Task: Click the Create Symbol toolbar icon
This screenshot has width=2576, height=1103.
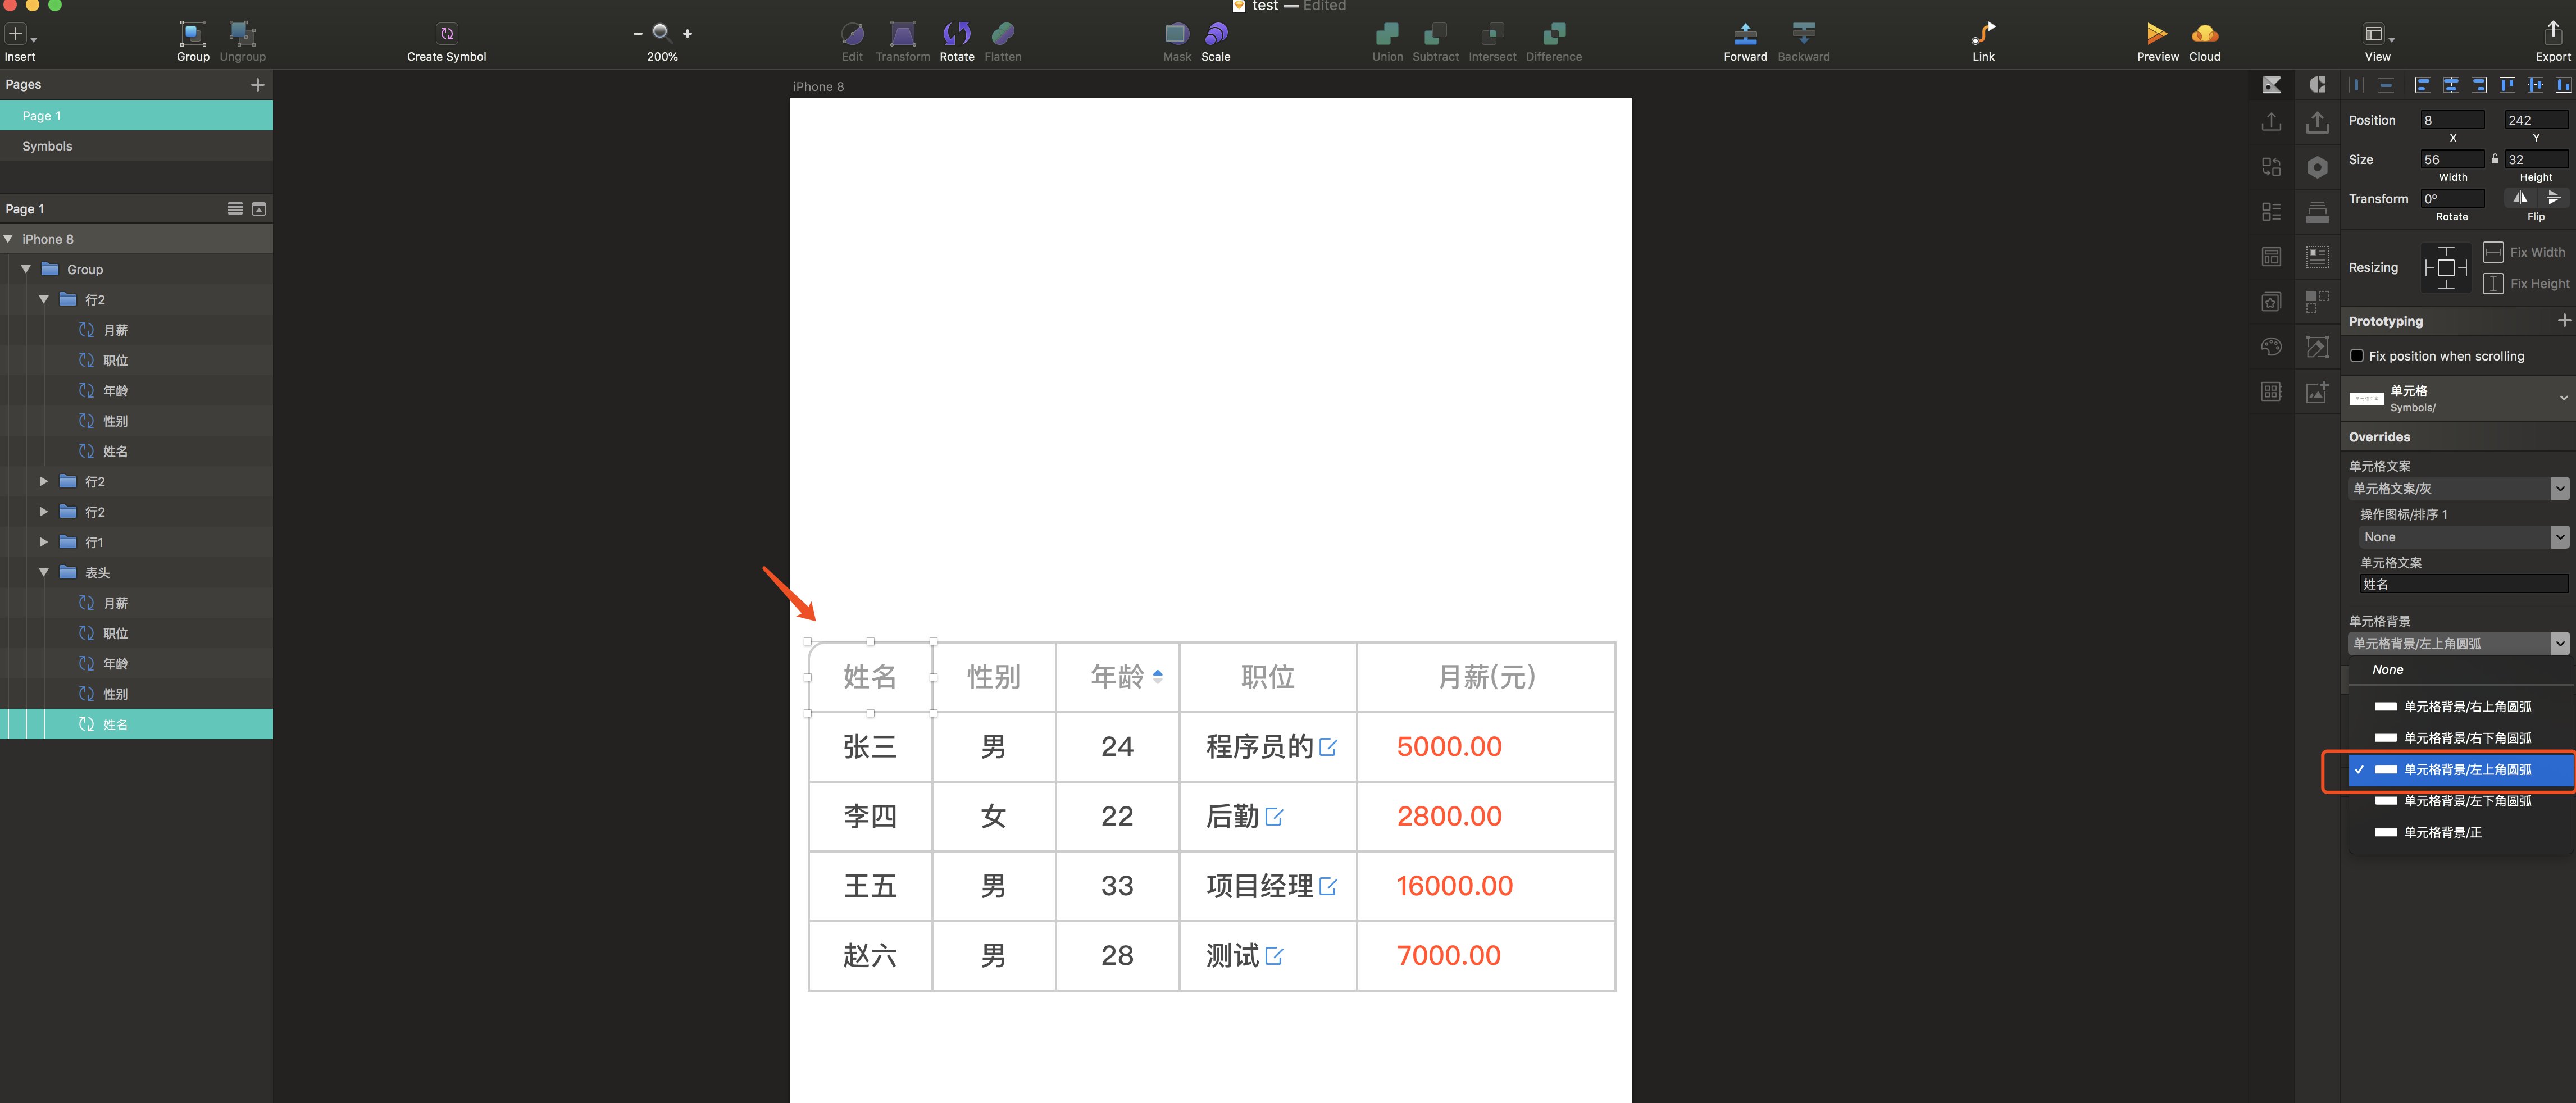Action: tap(446, 34)
